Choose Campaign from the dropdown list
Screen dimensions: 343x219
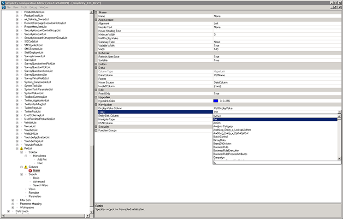click(275, 158)
